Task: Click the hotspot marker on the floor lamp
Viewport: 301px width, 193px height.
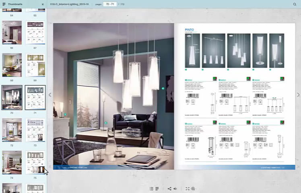Action: click(106, 123)
